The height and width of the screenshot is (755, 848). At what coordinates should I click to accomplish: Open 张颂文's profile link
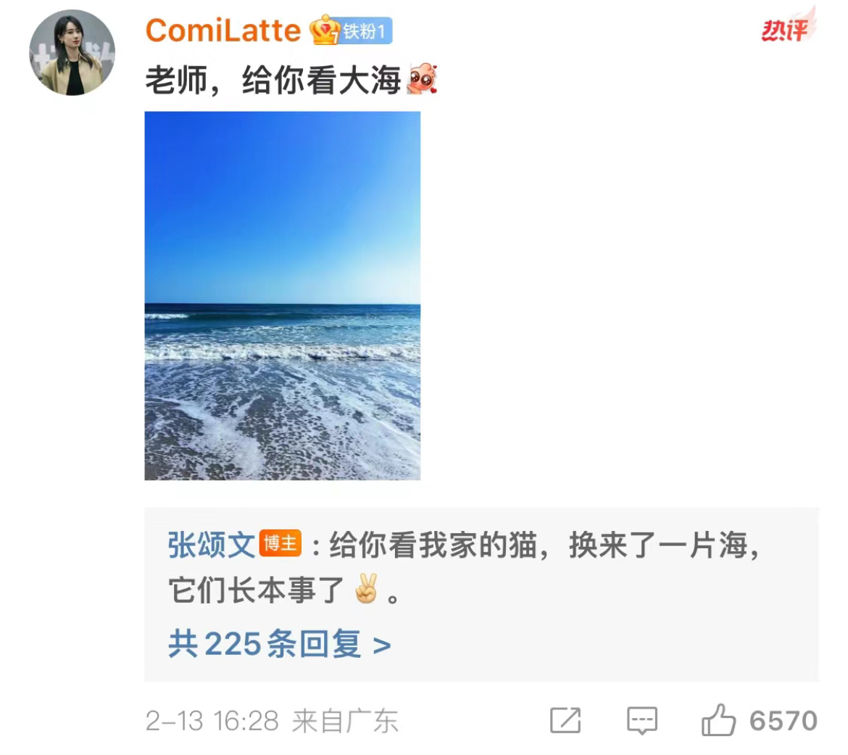[x=212, y=544]
